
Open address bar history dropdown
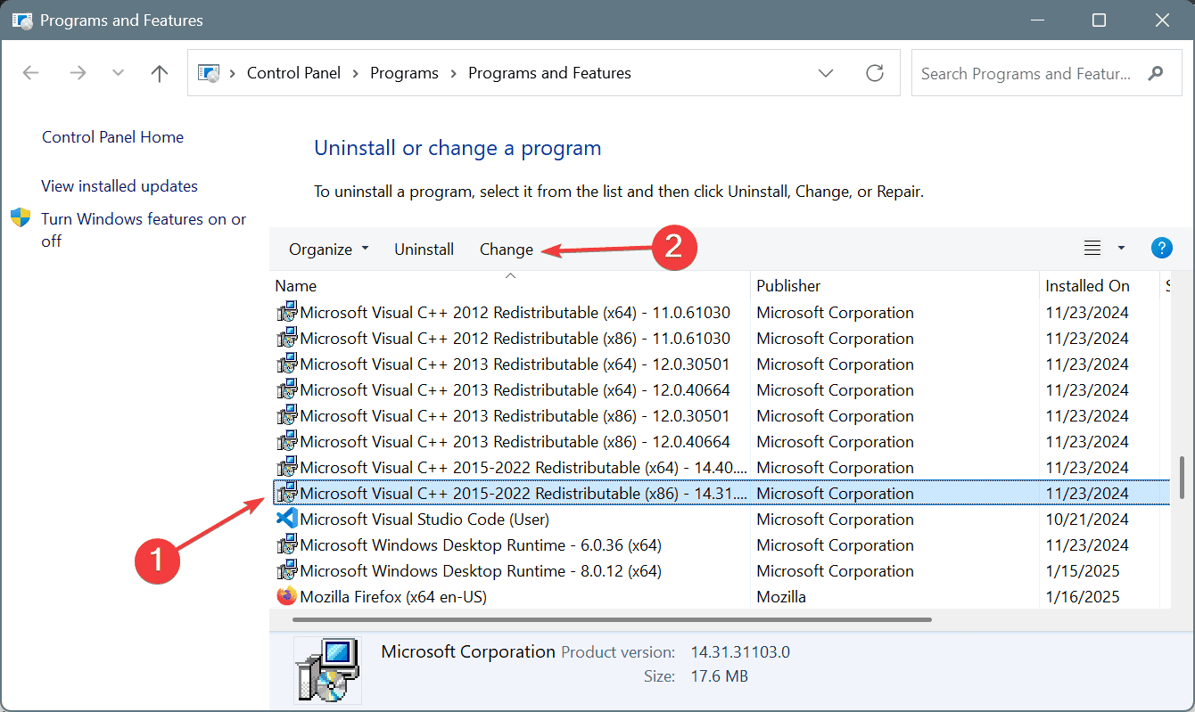pyautogui.click(x=826, y=73)
